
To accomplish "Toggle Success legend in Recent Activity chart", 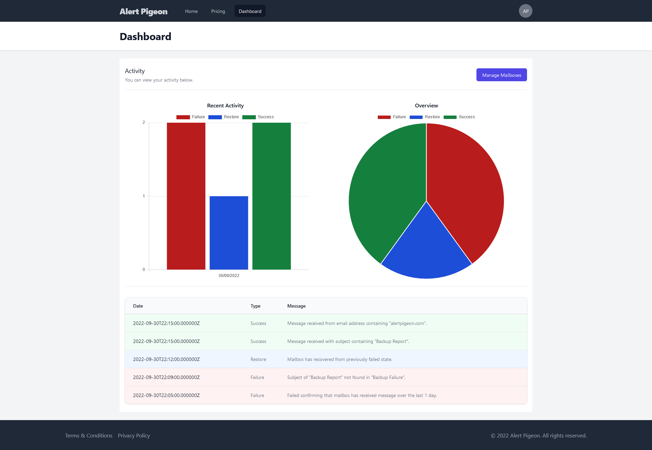I will coord(258,117).
